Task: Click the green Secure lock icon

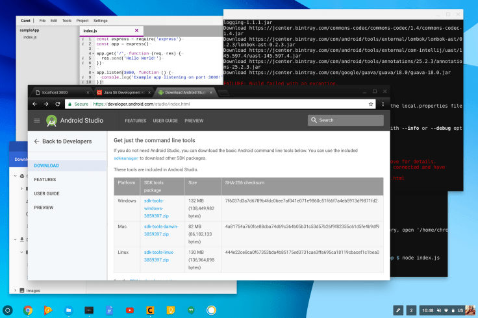Action: (x=69, y=104)
